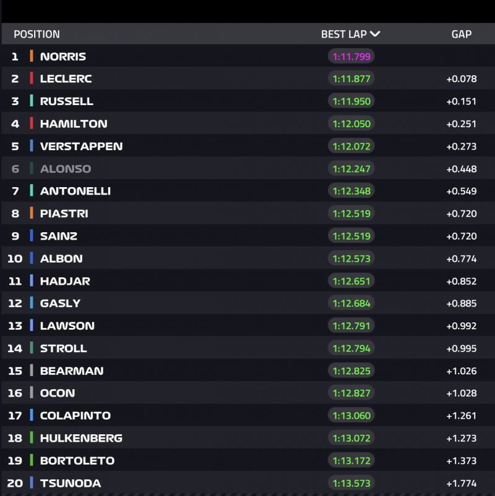Select Norris's purple fastest lap time
This screenshot has height=496, width=495.
pyautogui.click(x=351, y=56)
